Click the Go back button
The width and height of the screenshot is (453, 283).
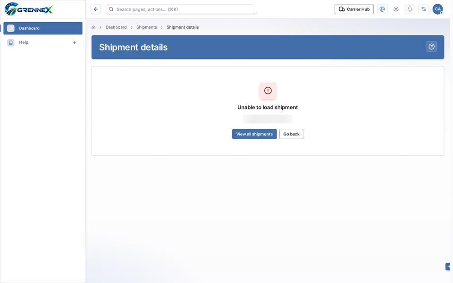[291, 134]
